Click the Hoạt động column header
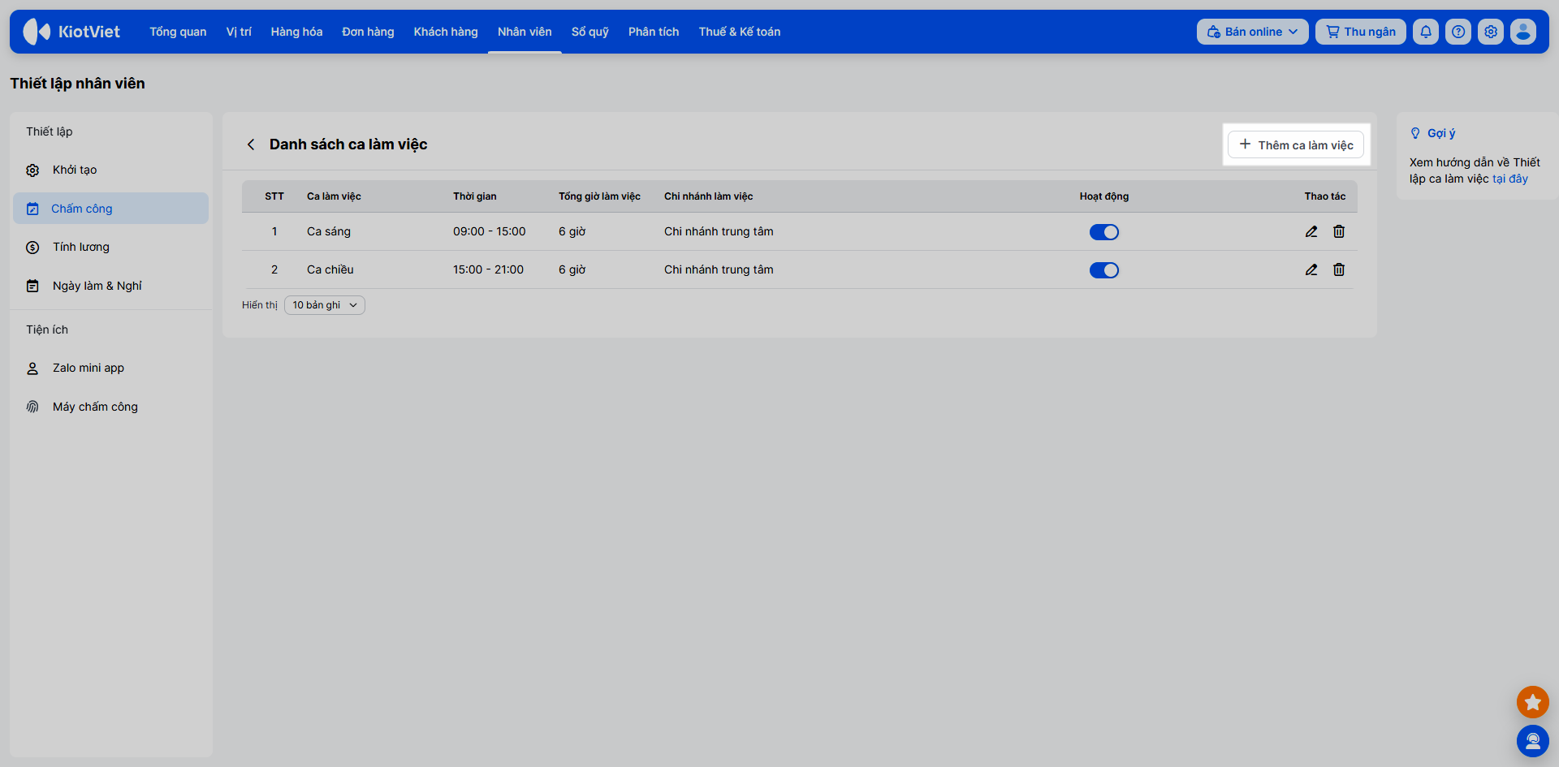Viewport: 1559px width, 767px height. (1104, 196)
